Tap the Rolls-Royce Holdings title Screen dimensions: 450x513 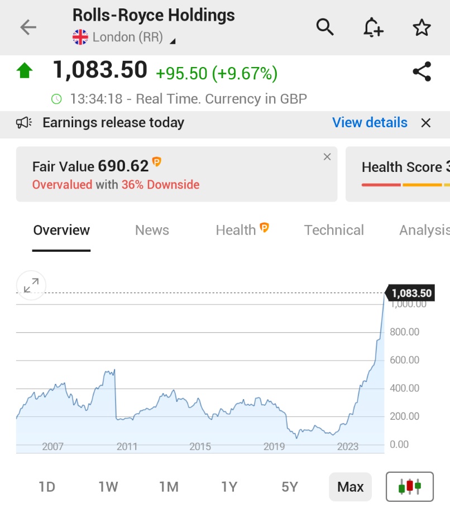tap(154, 15)
